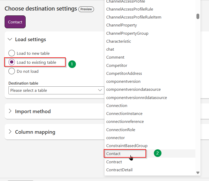The height and width of the screenshot is (181, 209).
Task: Choose ChannelProperty from the list
Action: click(150, 25)
